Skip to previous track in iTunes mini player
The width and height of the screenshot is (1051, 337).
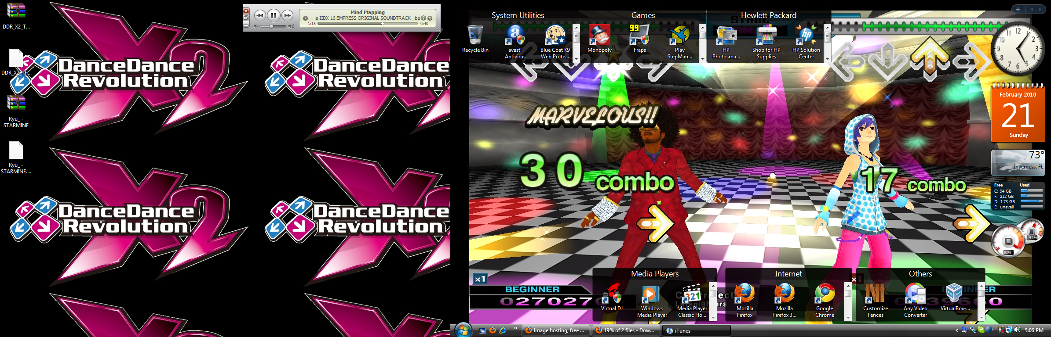pyautogui.click(x=260, y=16)
